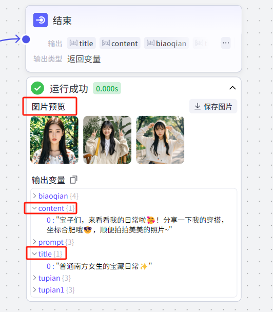The image size is (273, 312).
Task: Copy output variables with the copy icon
Action: [x=73, y=180]
